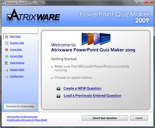This screenshot has height=128, width=155.
Task: Open the Correct Slide section
Action: tap(16, 56)
